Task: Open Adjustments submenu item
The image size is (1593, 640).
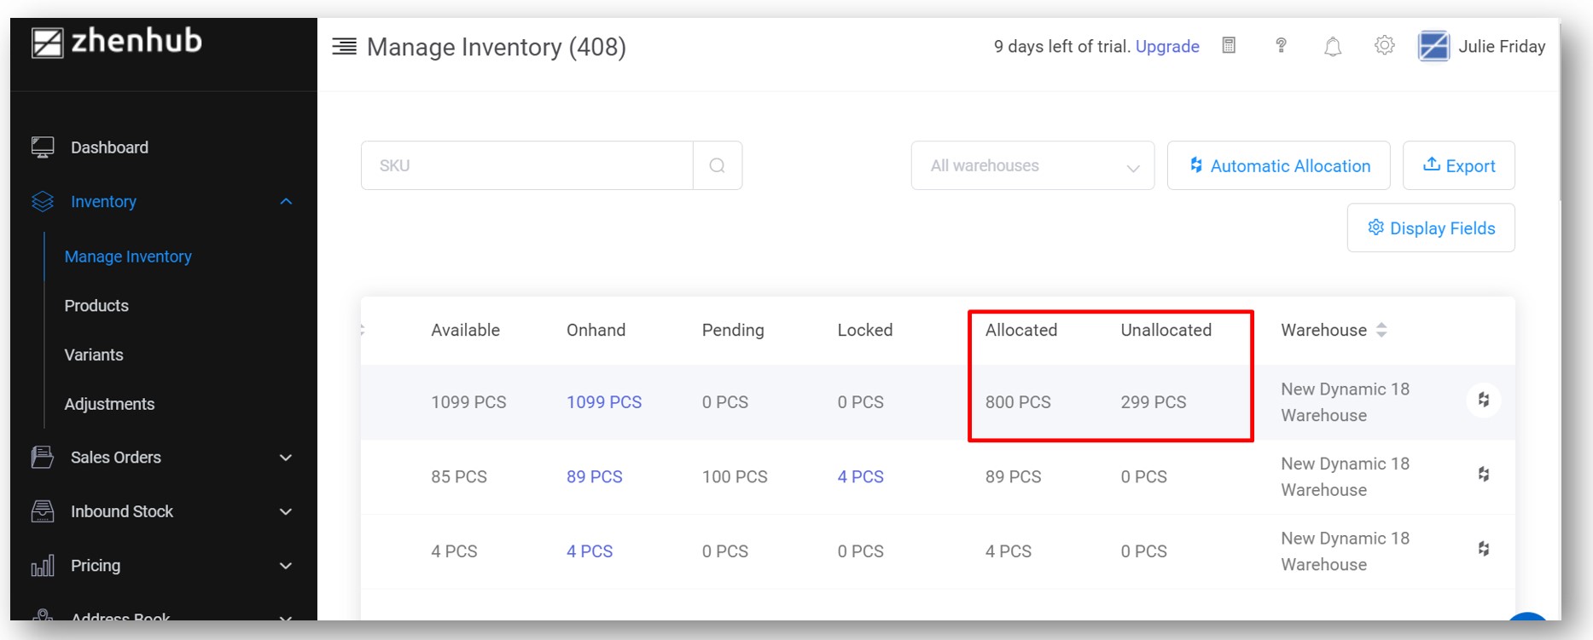Action: [109, 404]
